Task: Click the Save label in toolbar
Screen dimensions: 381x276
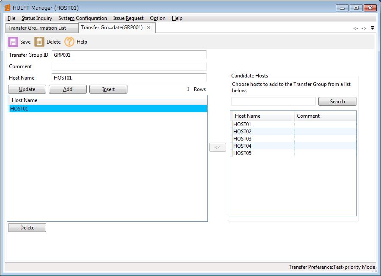Action: click(x=25, y=42)
